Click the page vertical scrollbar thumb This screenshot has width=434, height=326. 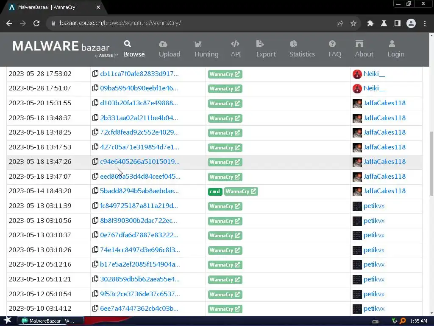pos(431,163)
